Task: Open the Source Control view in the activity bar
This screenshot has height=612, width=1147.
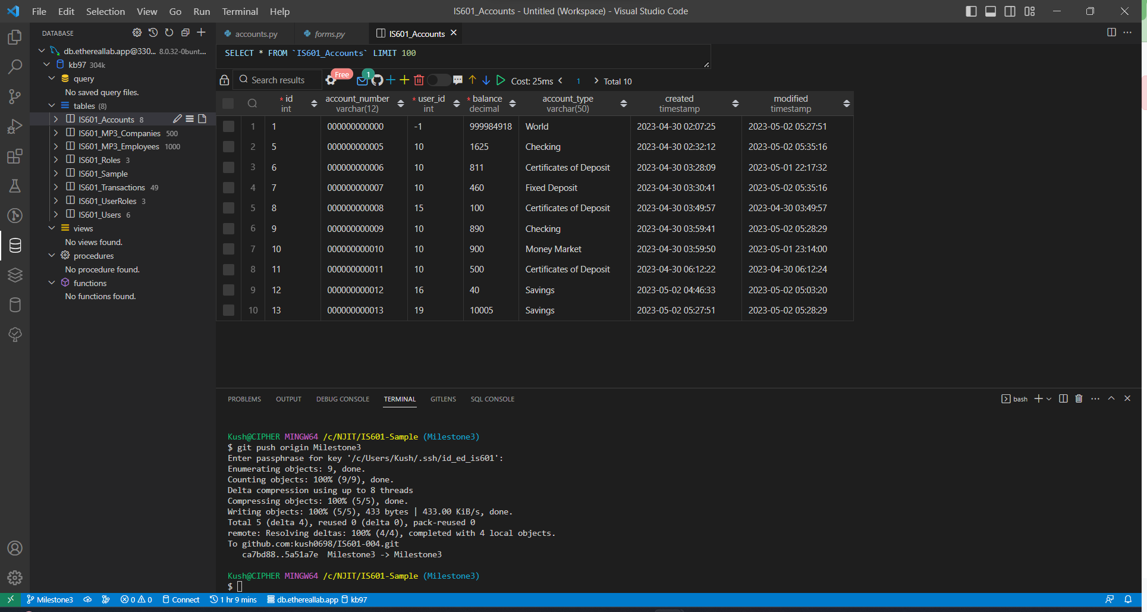Action: (14, 96)
